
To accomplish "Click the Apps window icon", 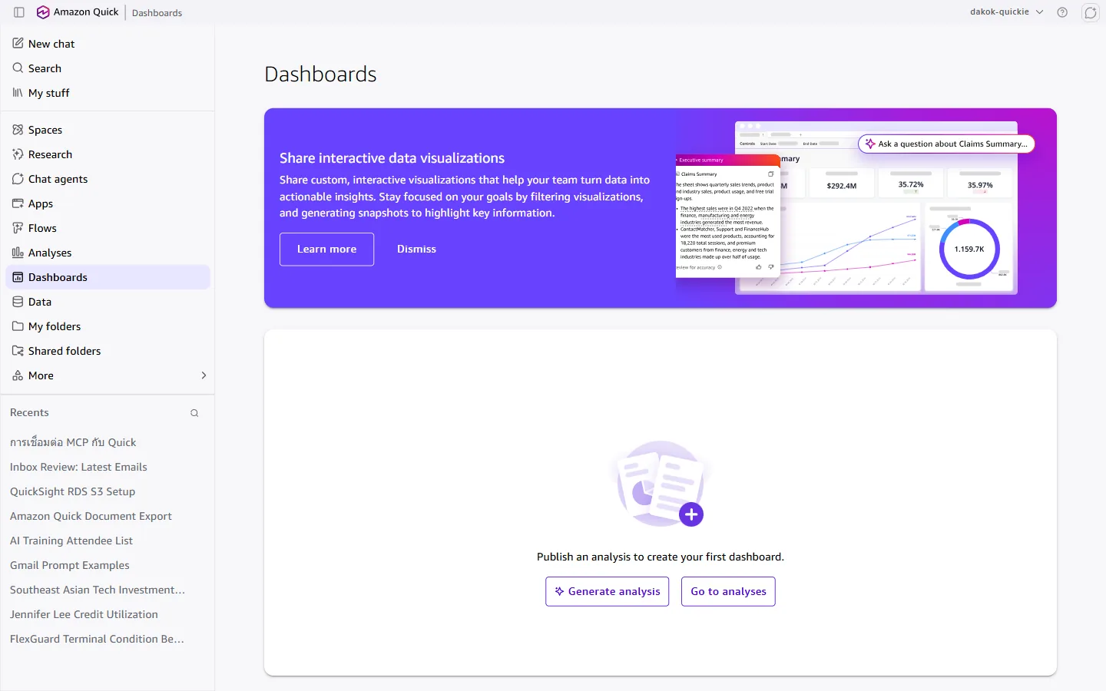I will click(x=18, y=203).
